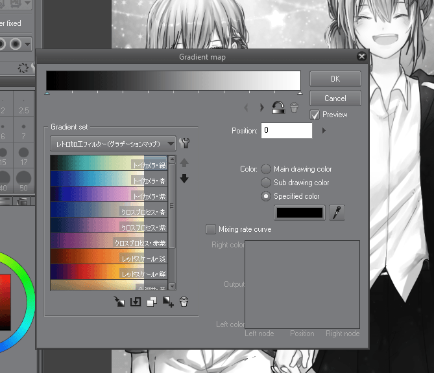
Task: Select the next node arrow
Action: 261,109
